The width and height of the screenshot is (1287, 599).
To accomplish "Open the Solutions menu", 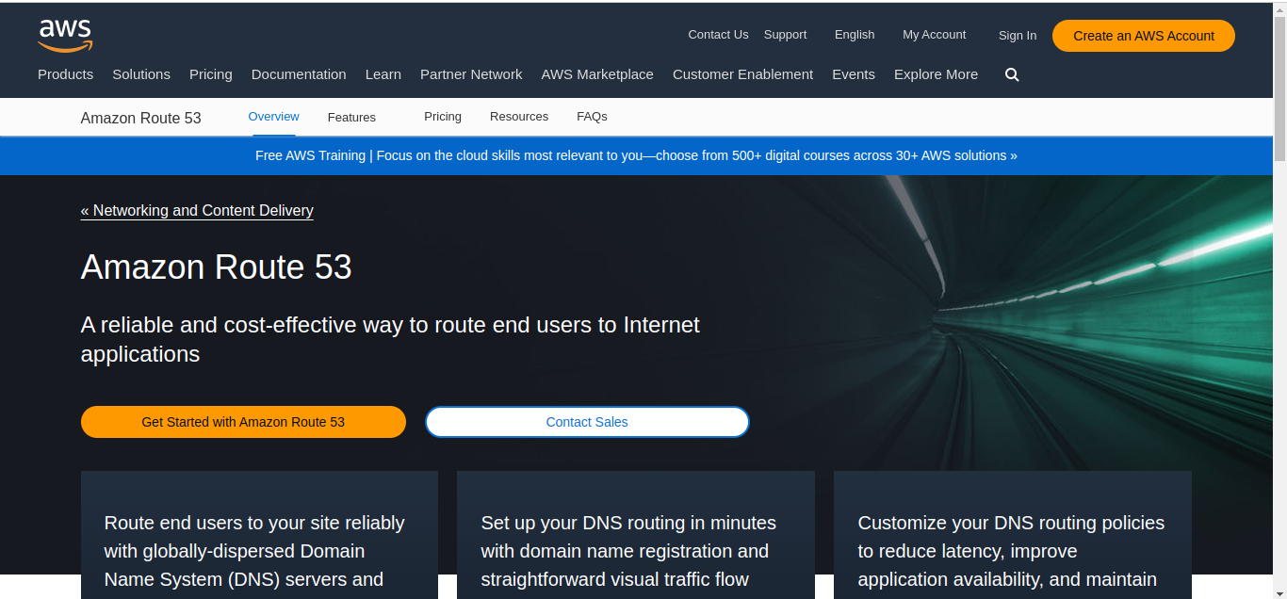I will tap(141, 74).
